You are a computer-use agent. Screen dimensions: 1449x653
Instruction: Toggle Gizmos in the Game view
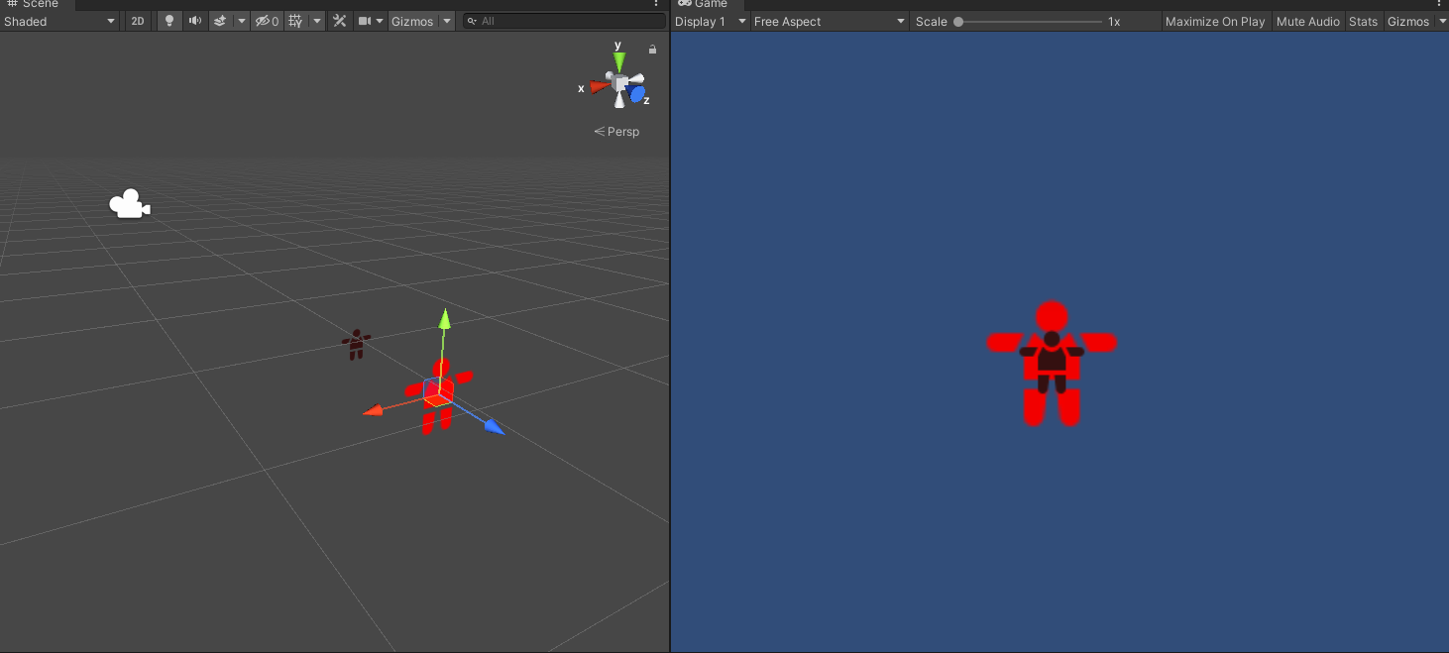(1407, 21)
